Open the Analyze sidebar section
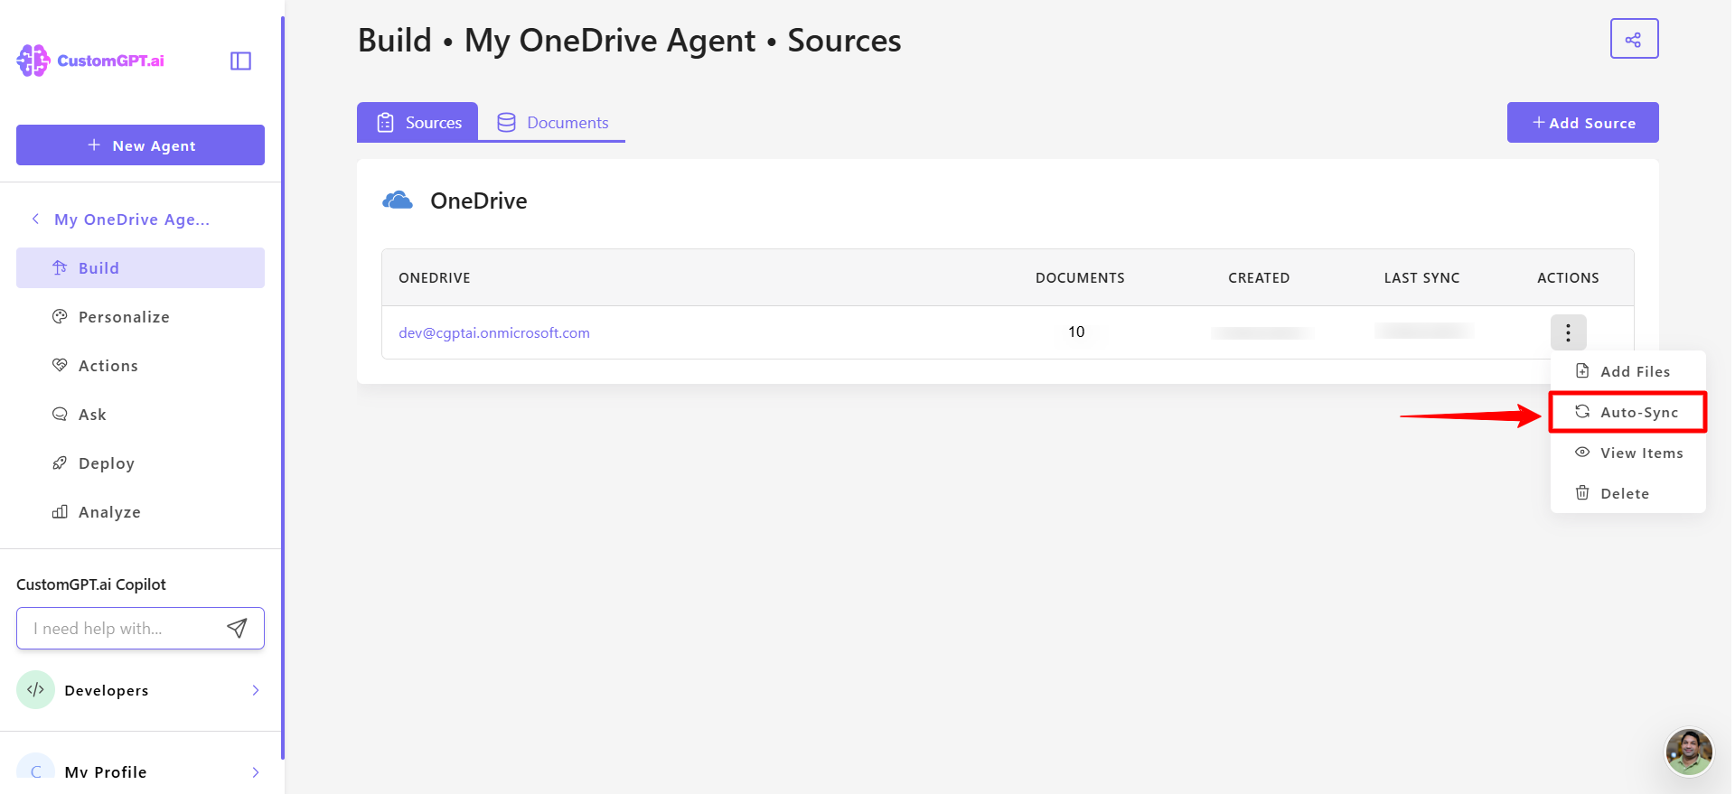 pyautogui.click(x=140, y=511)
